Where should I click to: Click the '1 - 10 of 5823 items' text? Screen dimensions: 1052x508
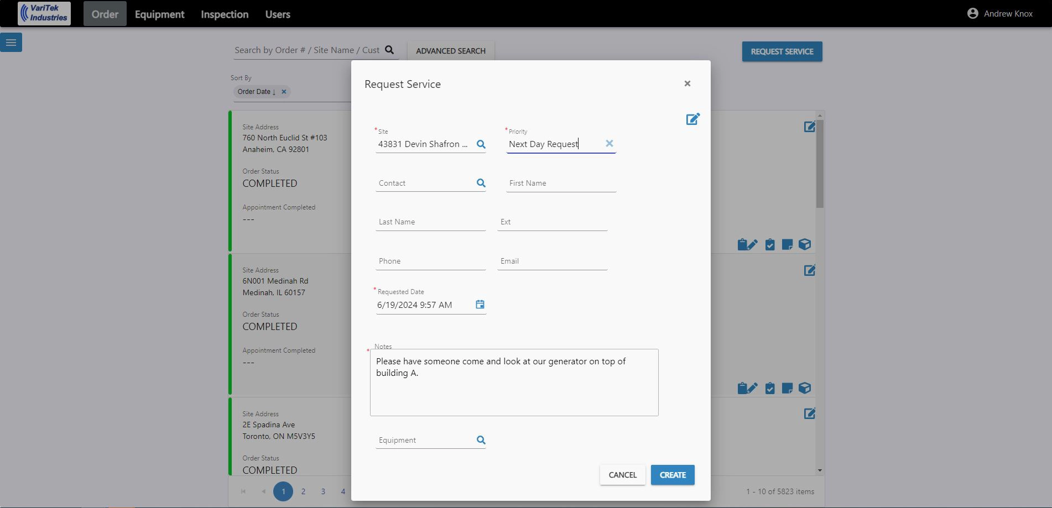pos(780,491)
